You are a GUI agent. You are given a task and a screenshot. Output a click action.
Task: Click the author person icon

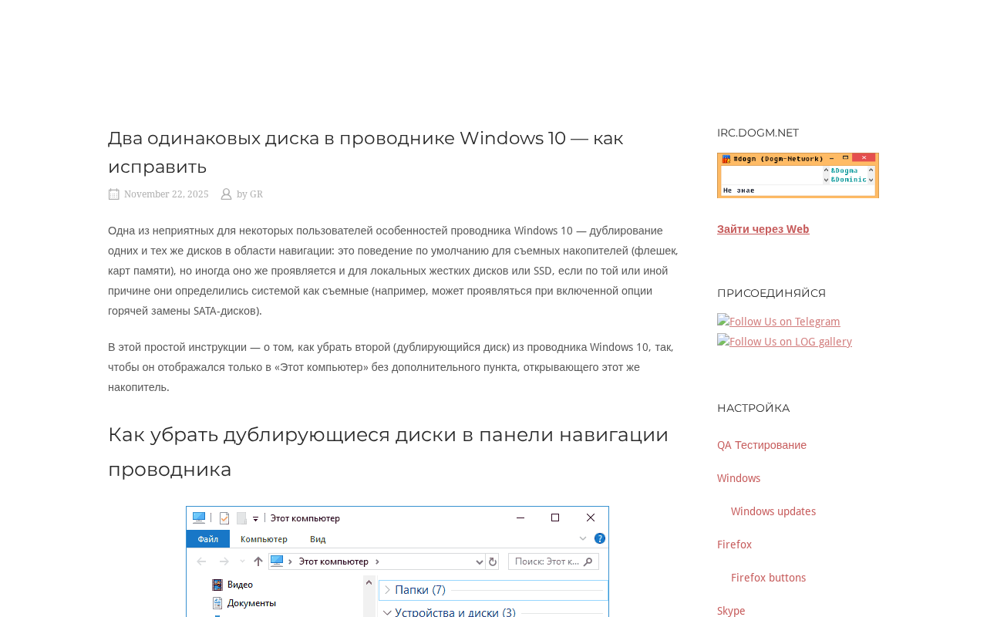(x=226, y=194)
